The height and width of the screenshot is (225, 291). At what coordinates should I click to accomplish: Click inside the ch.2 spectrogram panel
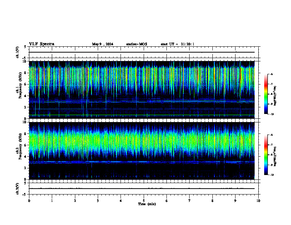point(142,151)
